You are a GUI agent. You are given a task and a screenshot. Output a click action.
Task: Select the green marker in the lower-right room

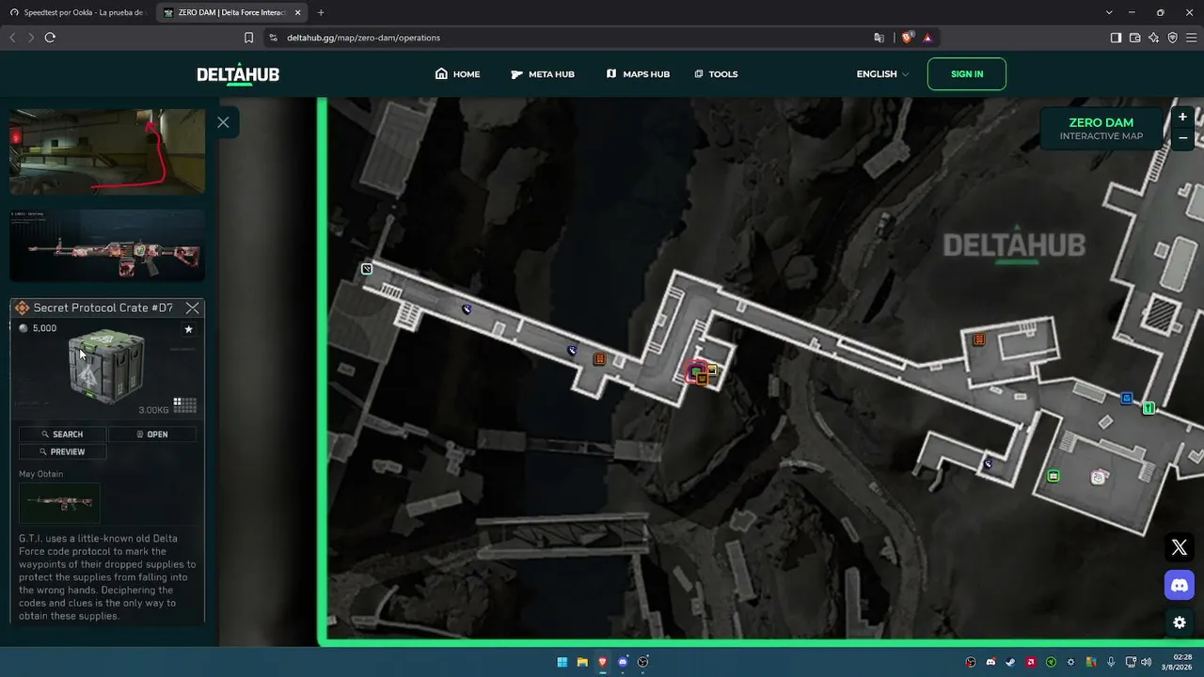pyautogui.click(x=1053, y=477)
